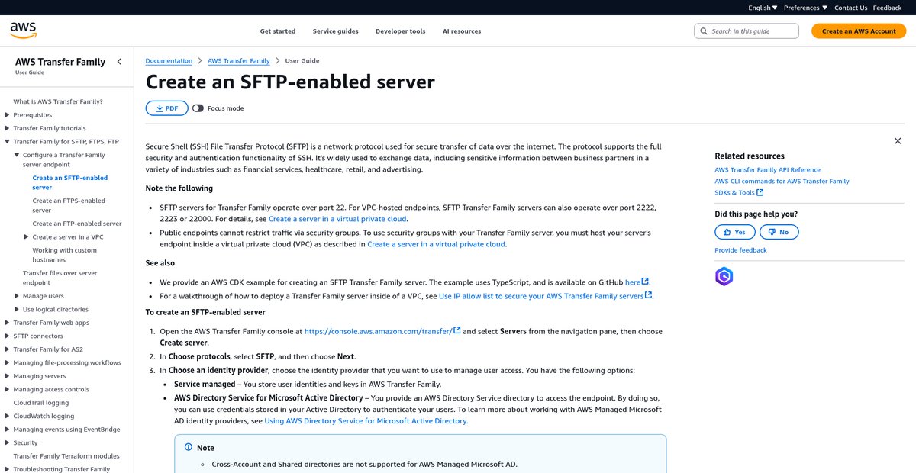
Task: Collapse Configure a Transfer Family server endpoint
Action: pyautogui.click(x=17, y=155)
